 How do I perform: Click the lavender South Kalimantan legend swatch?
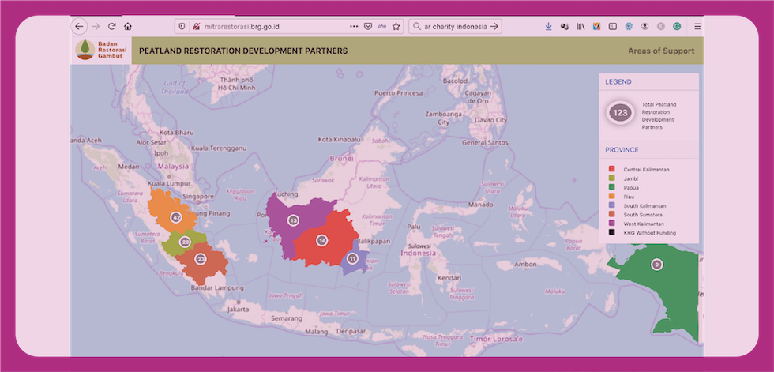611,205
